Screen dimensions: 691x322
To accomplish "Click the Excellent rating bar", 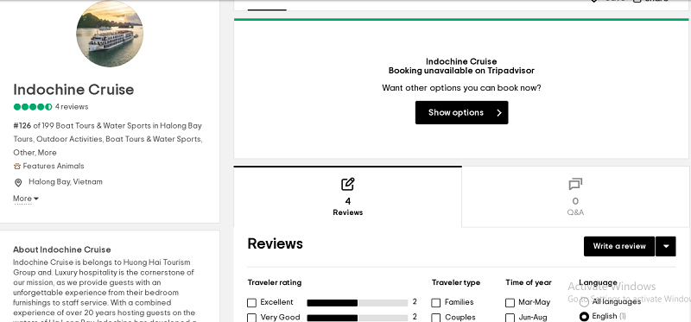I will click(358, 303).
